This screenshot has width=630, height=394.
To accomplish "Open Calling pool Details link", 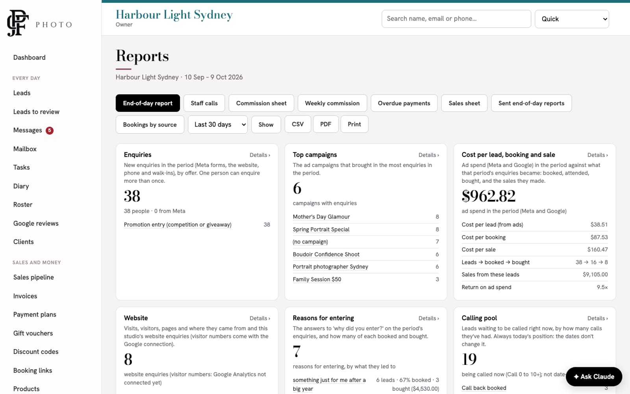I will (598, 318).
